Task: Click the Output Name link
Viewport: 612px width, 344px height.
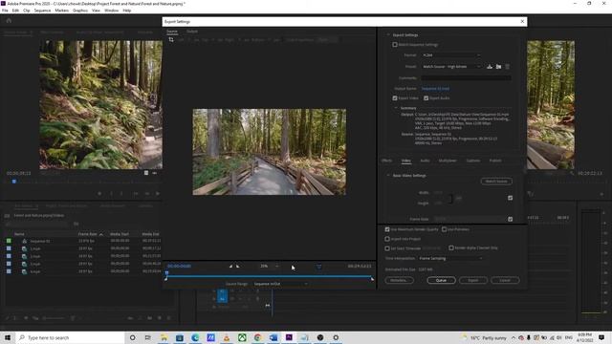Action: coord(435,89)
